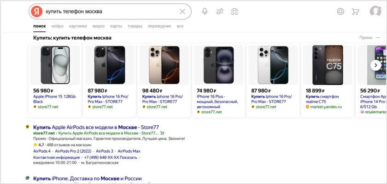Open AirPods 3 sitelink

coord(105,151)
